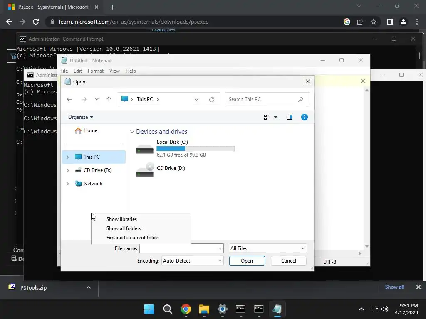The image size is (426, 319).
Task: Show hidden system tray icons
Action: (362, 309)
